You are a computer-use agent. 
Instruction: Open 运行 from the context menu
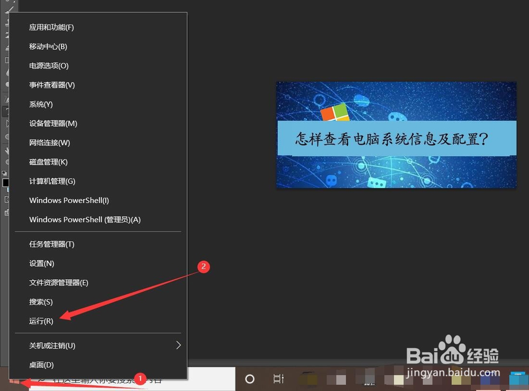(x=41, y=321)
